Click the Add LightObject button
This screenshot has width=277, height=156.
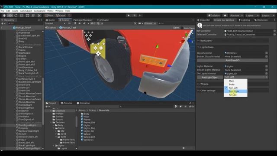coord(210,77)
